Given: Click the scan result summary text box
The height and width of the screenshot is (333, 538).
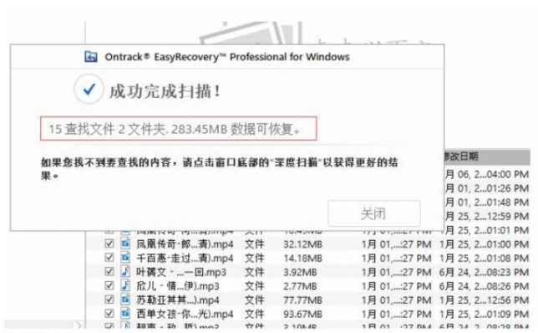Looking at the screenshot, I should tap(179, 129).
